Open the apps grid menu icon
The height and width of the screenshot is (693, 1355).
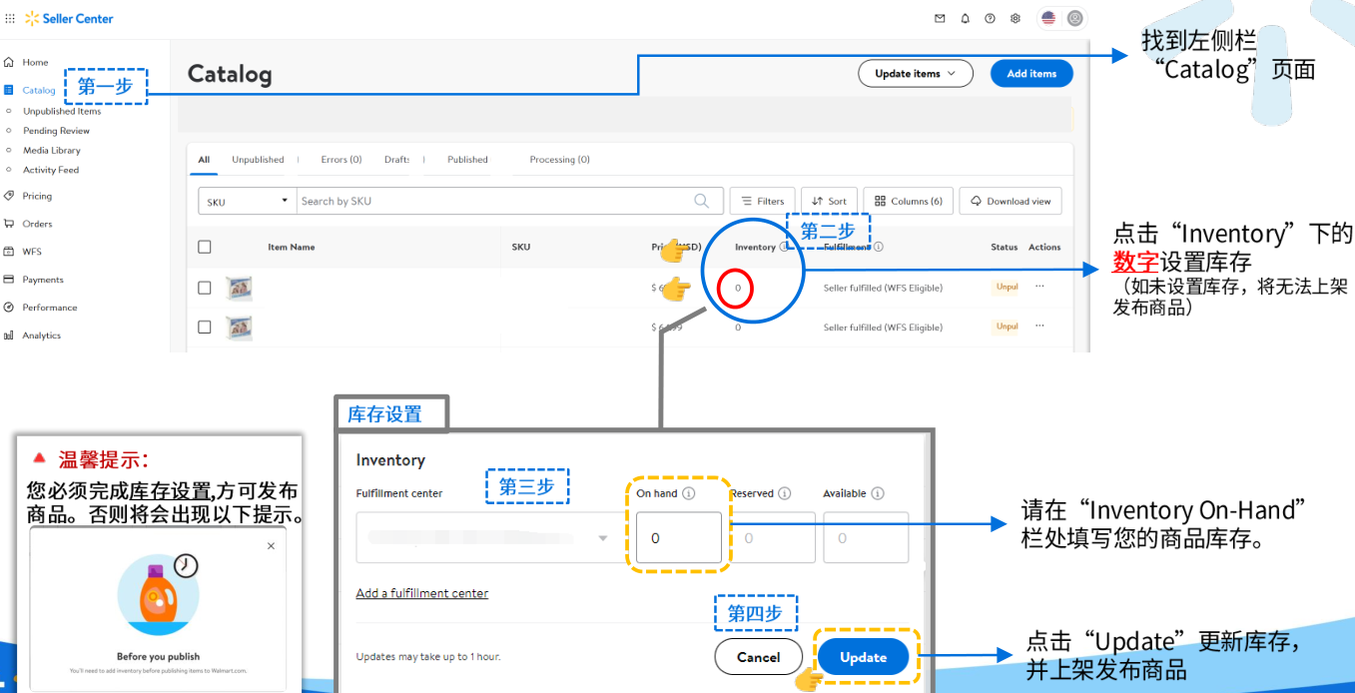tap(10, 18)
